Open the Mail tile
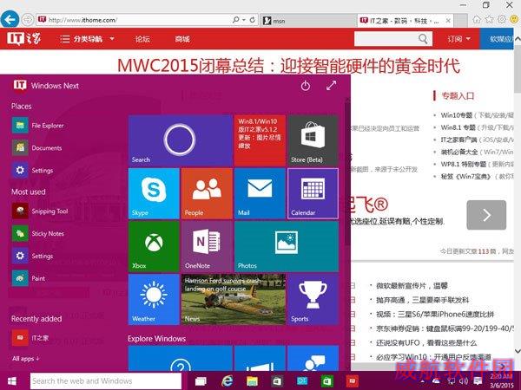Viewport: 521px width, 390px height. pos(260,193)
